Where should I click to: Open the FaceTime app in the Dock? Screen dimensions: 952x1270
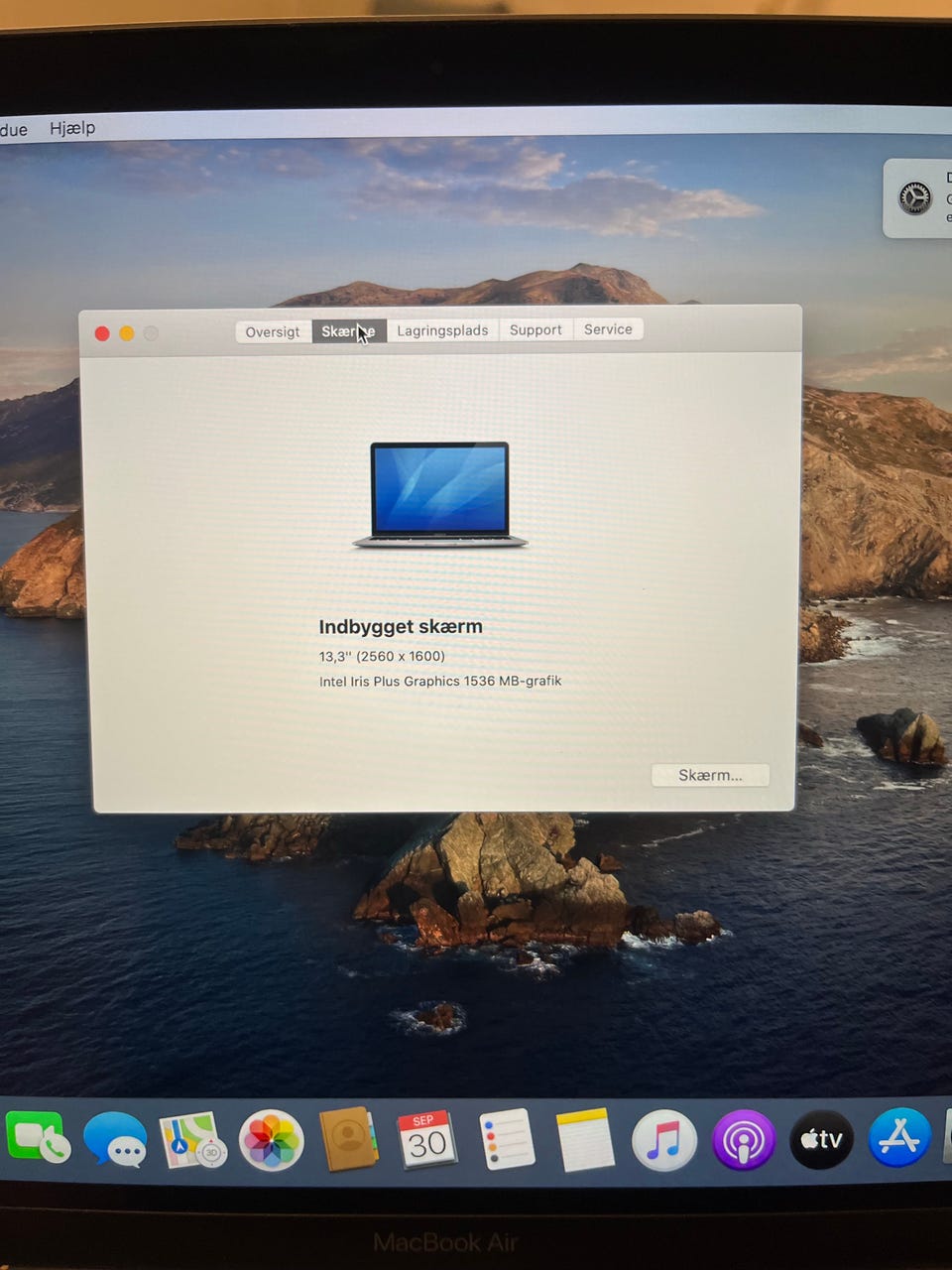38,1138
